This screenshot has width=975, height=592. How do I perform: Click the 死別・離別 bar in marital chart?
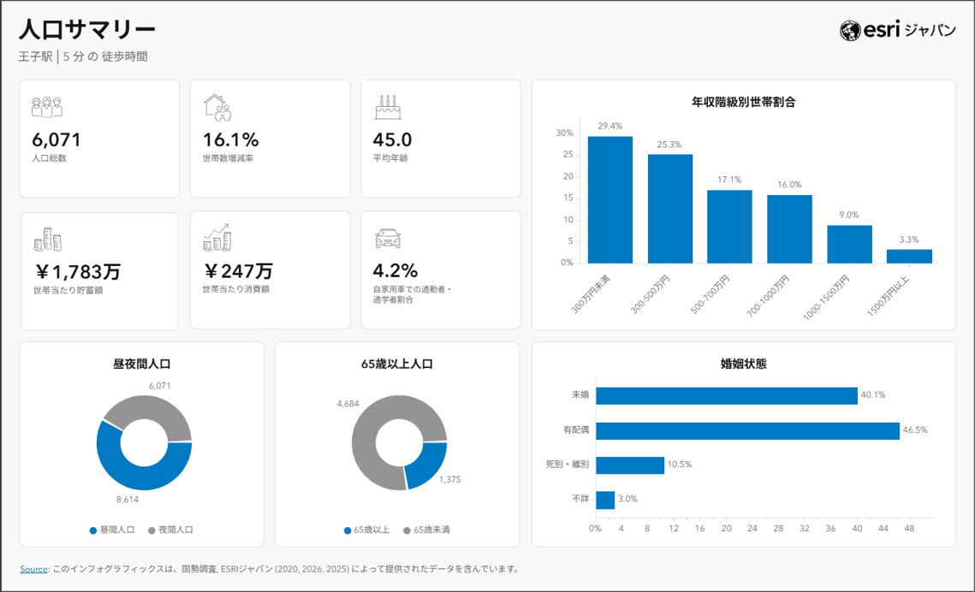pos(629,465)
